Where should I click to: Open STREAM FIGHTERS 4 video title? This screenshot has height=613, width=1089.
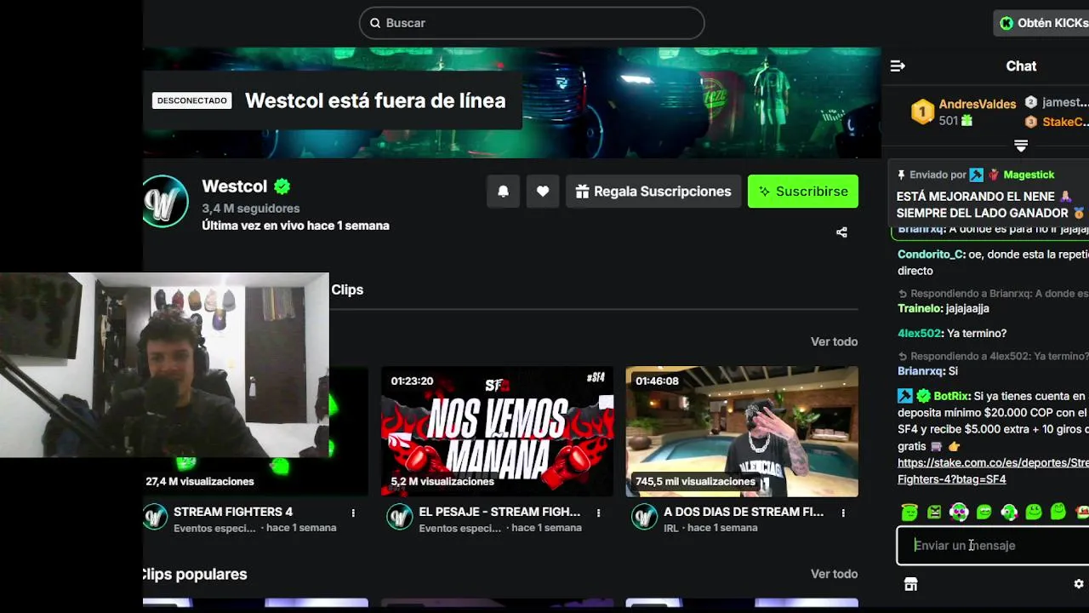click(x=233, y=512)
